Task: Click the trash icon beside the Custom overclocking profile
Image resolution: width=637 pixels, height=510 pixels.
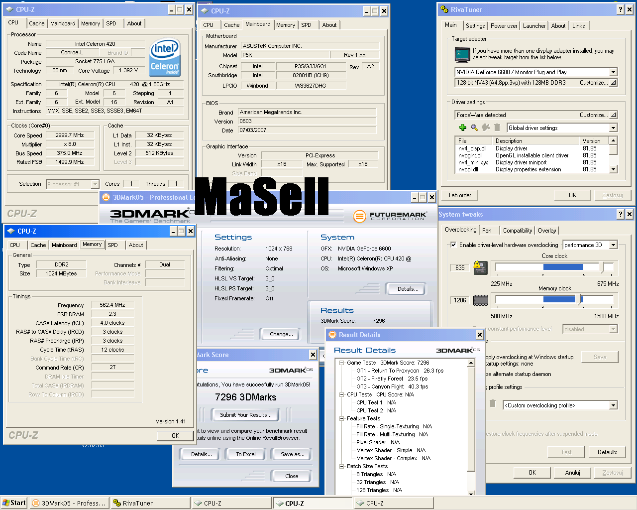Action: pos(493,403)
